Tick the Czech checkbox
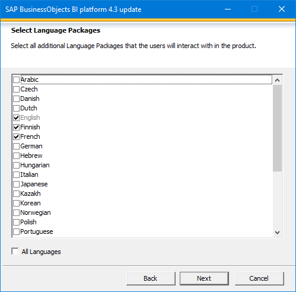Viewport: 296px width, 292px height. 16,89
